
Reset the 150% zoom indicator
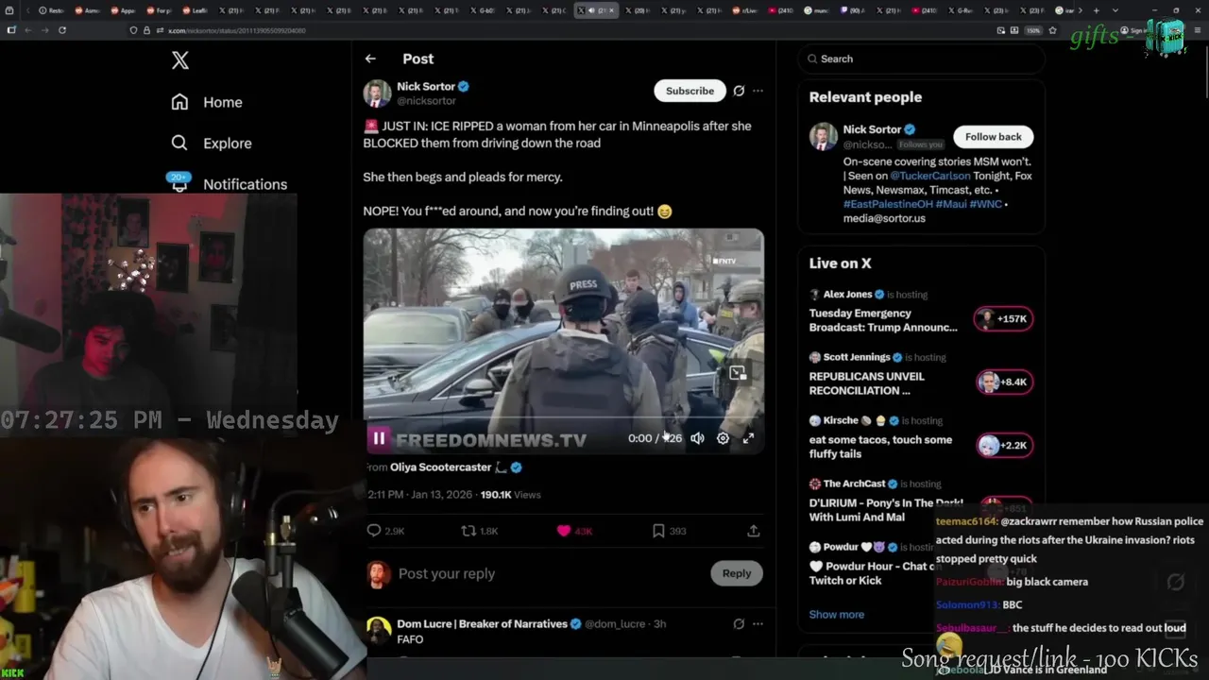[x=1033, y=30]
